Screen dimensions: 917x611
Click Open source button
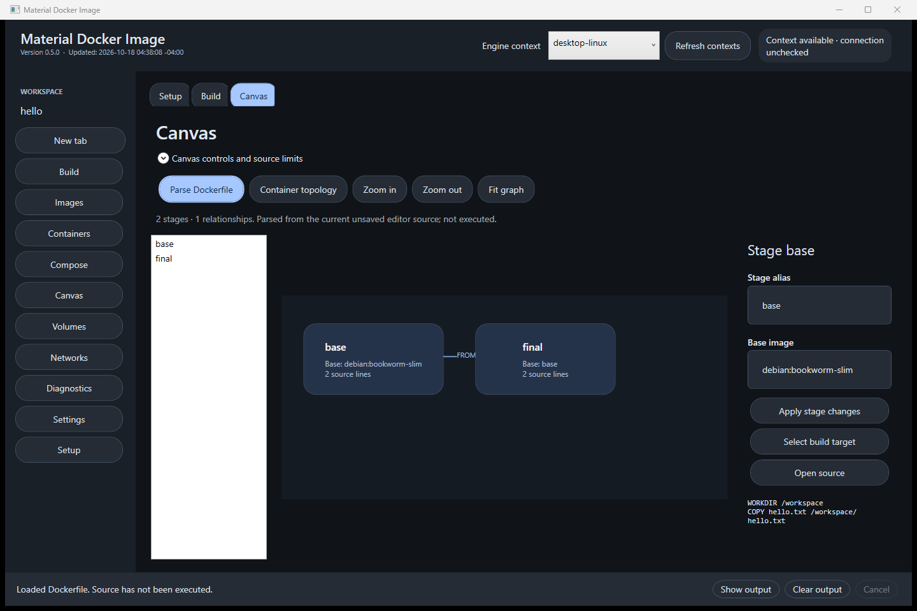pos(819,473)
